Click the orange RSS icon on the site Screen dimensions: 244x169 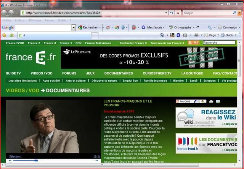[194, 43]
